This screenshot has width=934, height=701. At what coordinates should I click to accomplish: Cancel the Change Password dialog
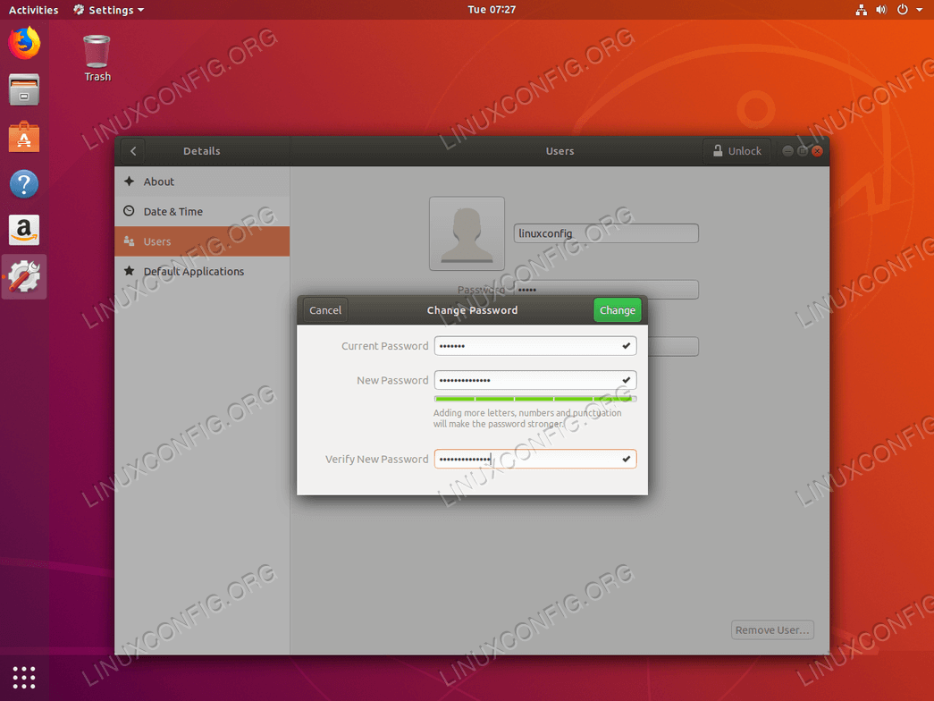(325, 310)
